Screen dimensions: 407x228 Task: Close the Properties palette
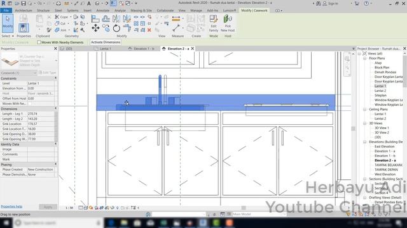click(55, 49)
